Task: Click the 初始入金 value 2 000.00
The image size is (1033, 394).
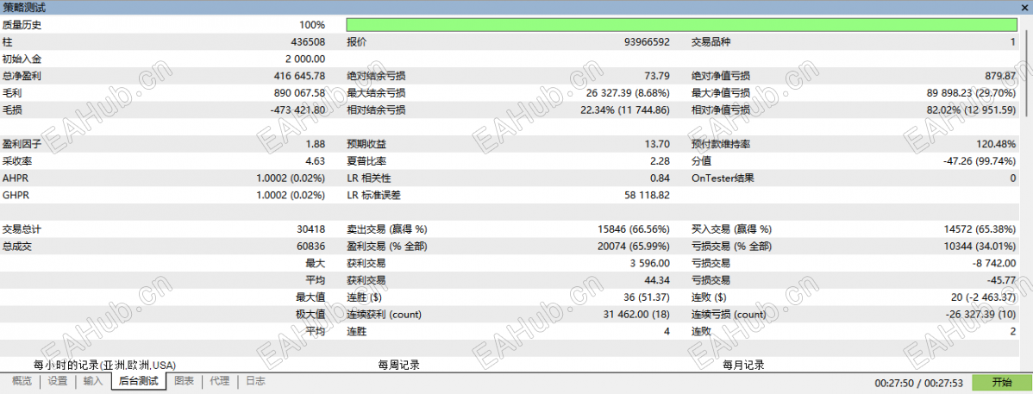Action: (x=305, y=59)
